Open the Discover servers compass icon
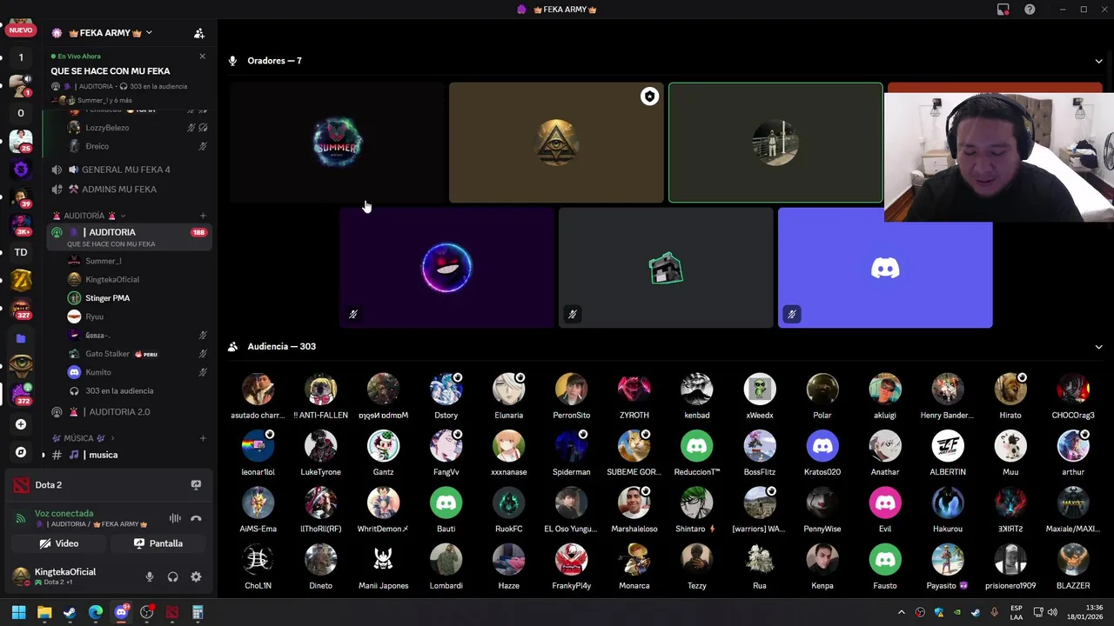Viewport: 1114px width, 626px height. (x=21, y=452)
